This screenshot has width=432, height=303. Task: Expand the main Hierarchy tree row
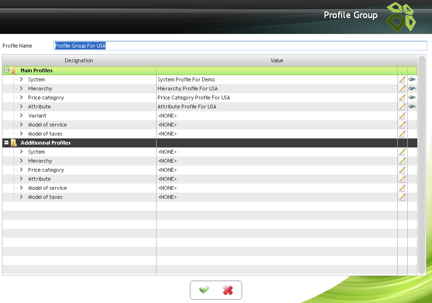(x=21, y=88)
